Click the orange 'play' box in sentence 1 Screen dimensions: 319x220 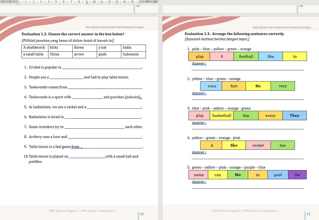(x=200, y=56)
